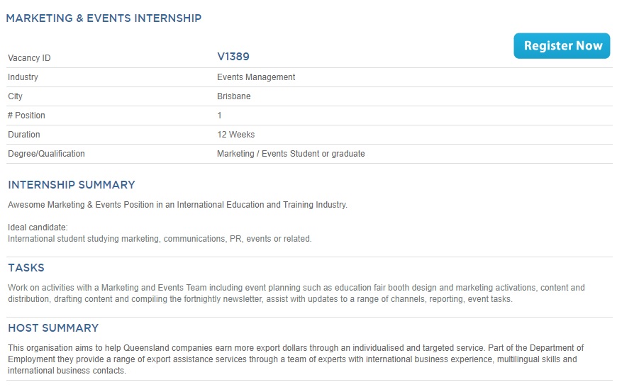Click the V1389 vacancy ID value
The image size is (617, 387).
233,57
